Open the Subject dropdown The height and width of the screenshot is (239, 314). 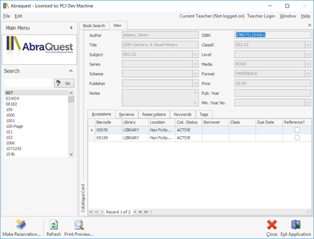[195, 55]
